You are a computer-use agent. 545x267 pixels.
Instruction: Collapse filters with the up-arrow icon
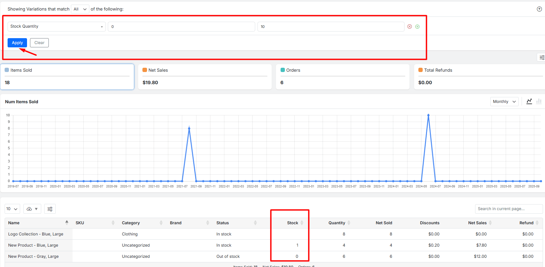click(539, 9)
